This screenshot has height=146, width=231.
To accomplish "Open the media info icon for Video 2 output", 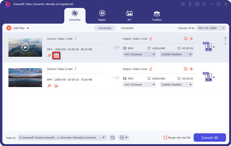I will [185, 69].
